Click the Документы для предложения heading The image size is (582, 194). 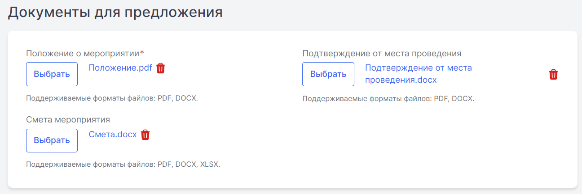coord(115,12)
